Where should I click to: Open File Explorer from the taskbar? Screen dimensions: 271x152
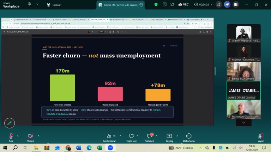(36, 148)
